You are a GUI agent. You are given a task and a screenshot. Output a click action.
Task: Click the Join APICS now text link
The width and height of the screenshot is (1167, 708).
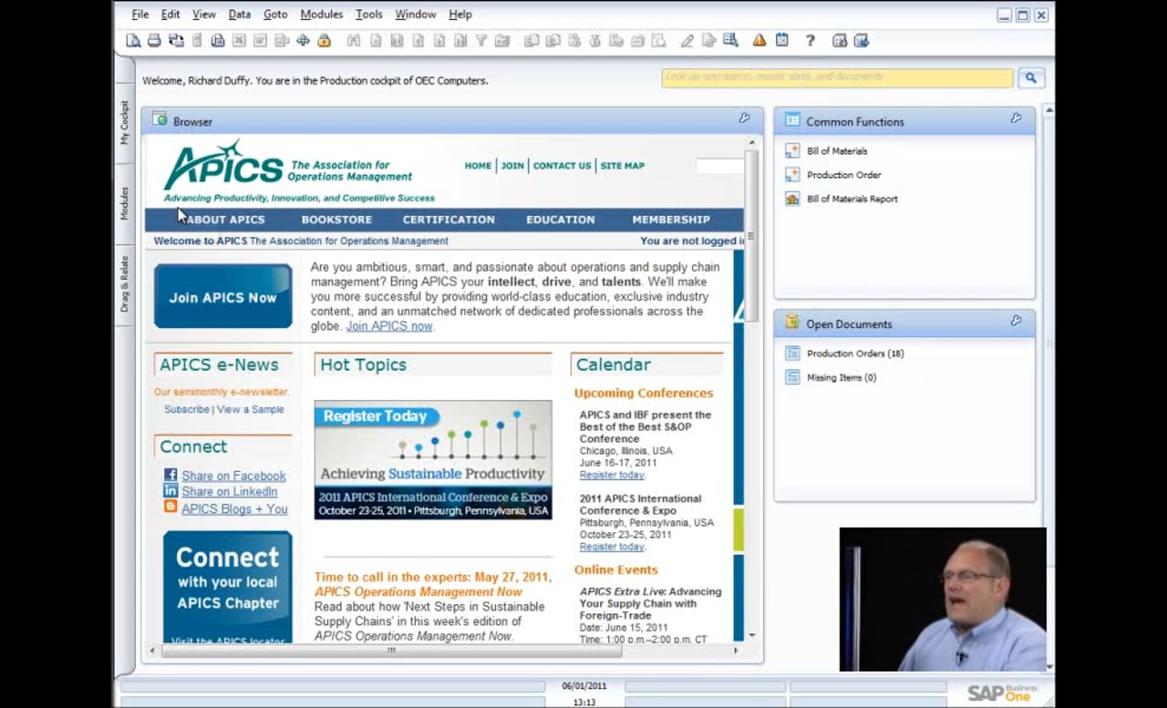click(389, 326)
